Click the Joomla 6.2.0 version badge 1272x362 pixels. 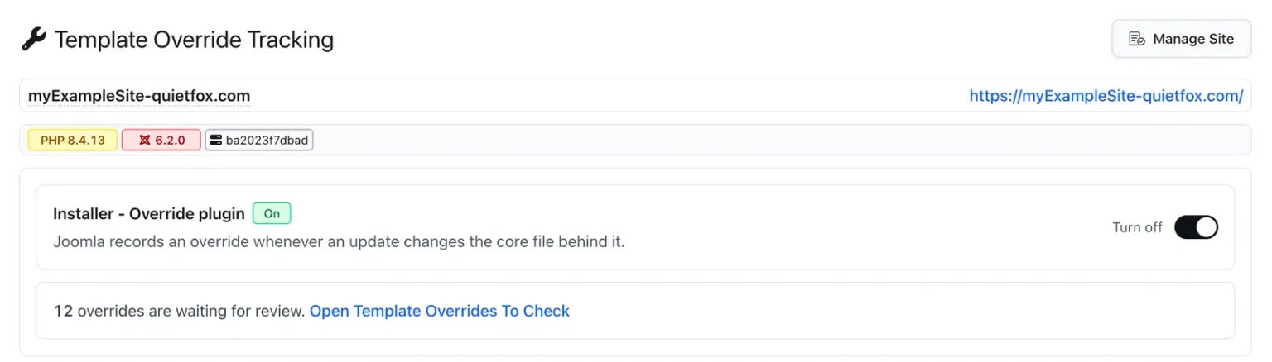click(161, 140)
